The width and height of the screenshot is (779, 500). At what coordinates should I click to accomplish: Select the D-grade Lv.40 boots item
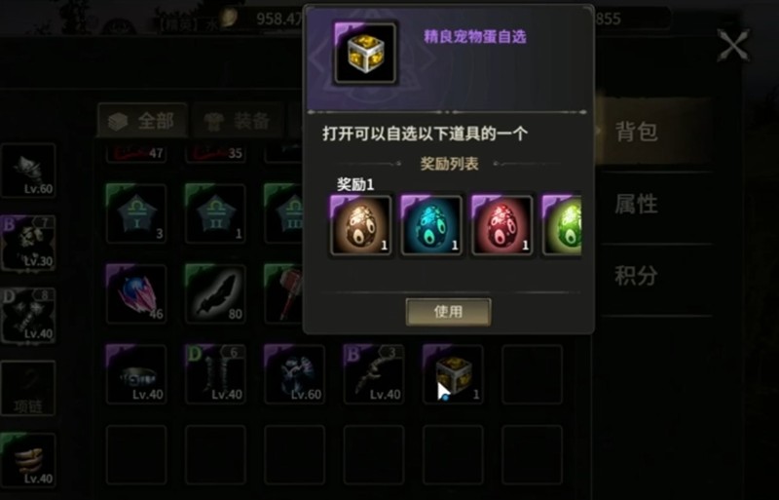click(215, 374)
